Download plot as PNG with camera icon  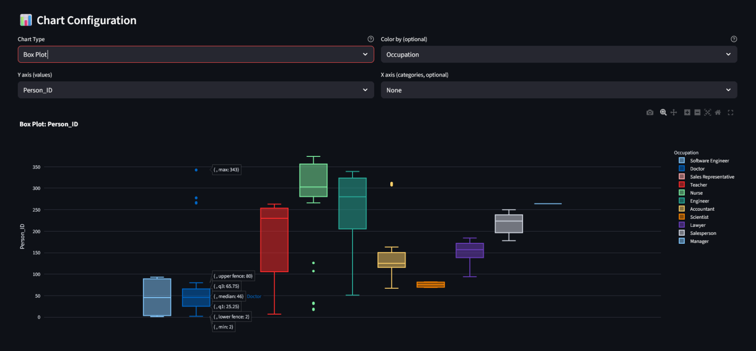click(650, 112)
